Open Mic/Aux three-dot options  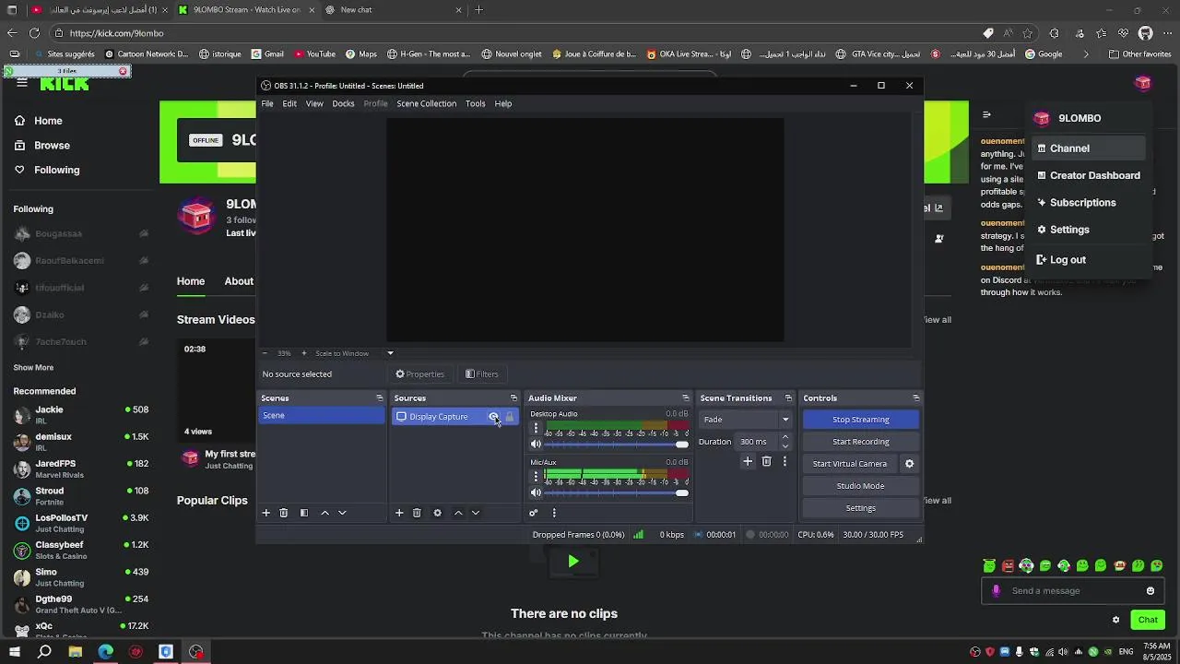[536, 476]
